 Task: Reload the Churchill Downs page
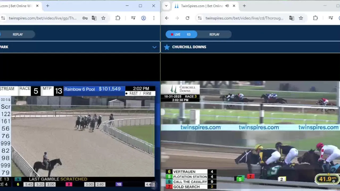[187, 18]
